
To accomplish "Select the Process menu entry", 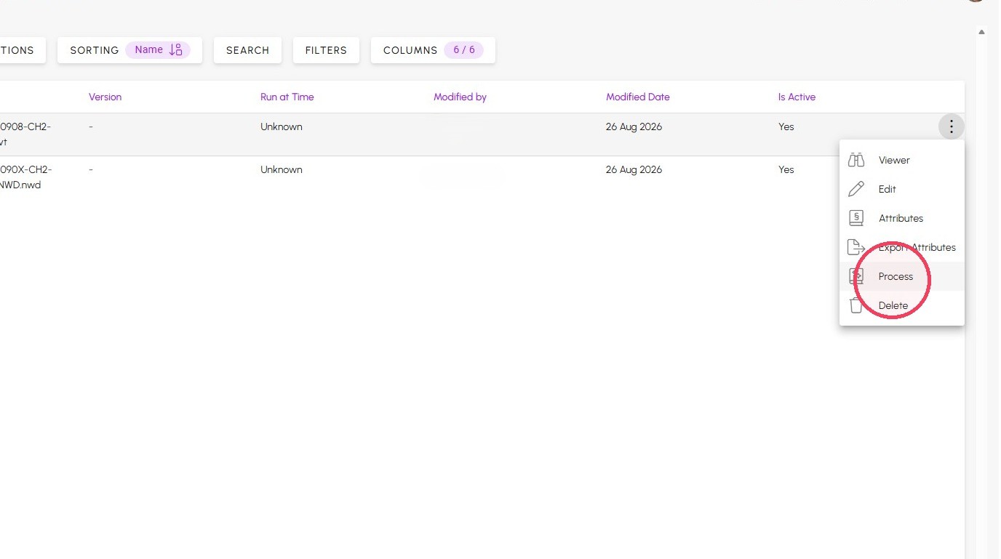I will [902, 276].
